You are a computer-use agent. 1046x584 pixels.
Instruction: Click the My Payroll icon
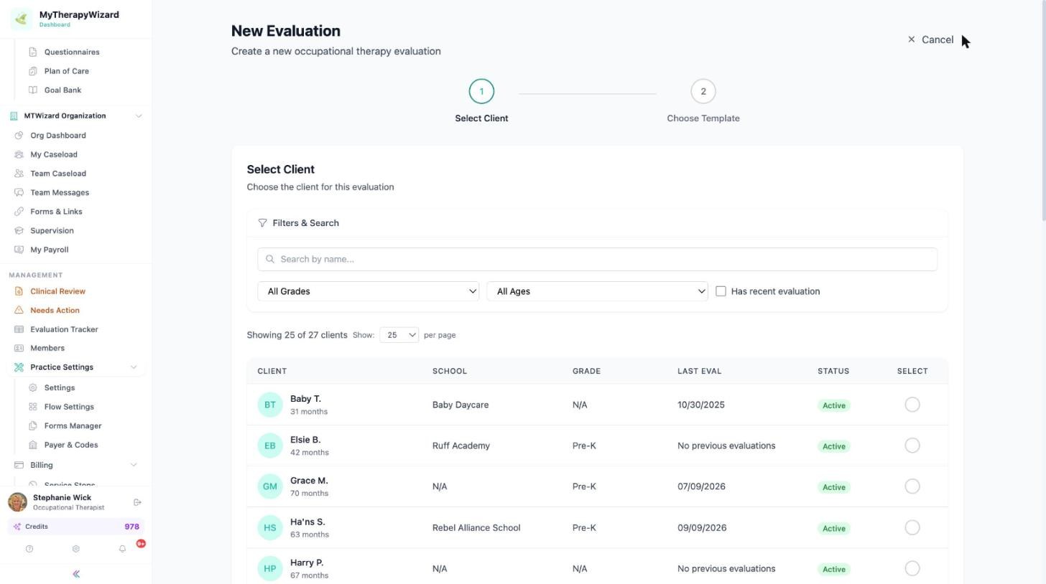click(19, 250)
